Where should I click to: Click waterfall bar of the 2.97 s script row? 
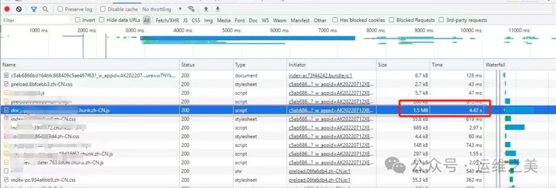515,128
